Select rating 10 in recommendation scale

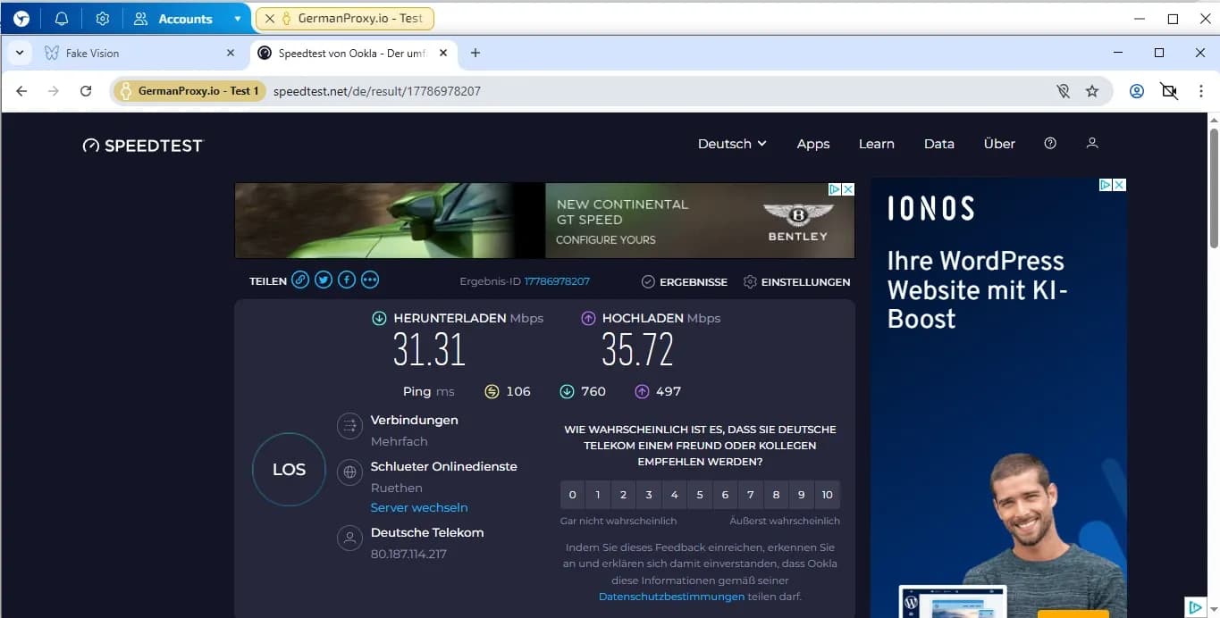pos(827,495)
